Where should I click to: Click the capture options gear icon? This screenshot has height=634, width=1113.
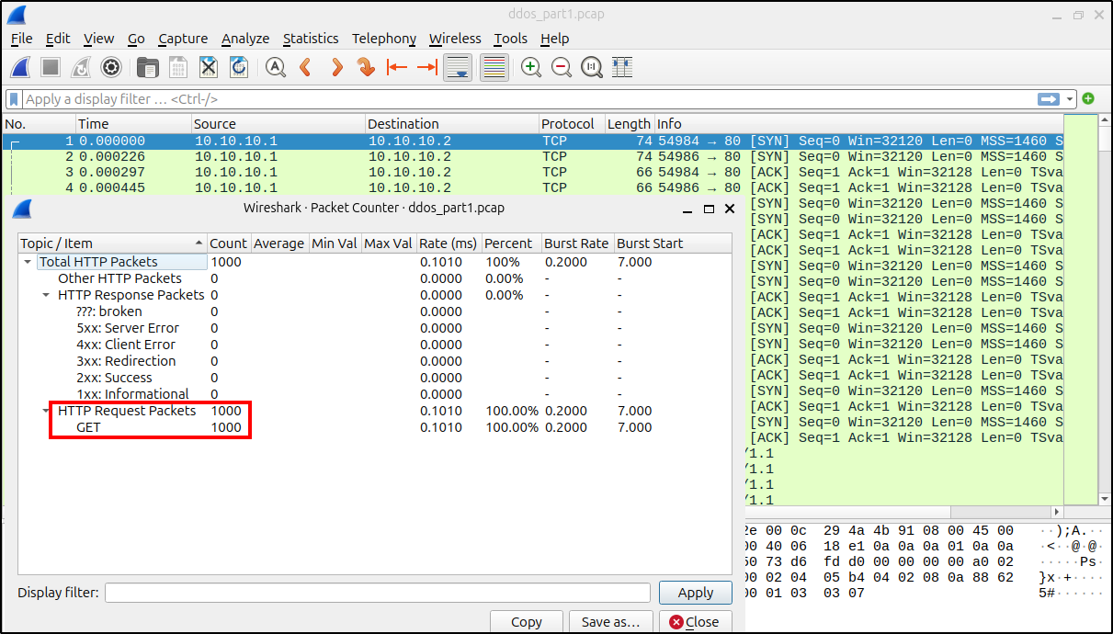coord(111,67)
